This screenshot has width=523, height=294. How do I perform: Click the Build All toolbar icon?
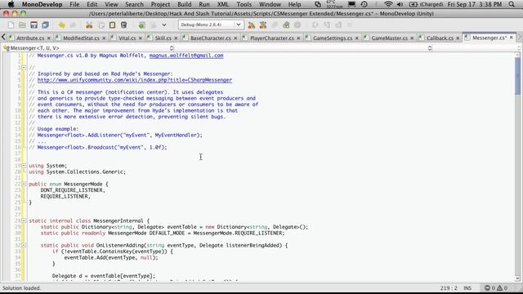[252, 25]
